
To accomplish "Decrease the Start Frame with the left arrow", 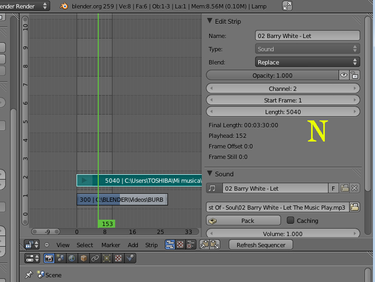I will 211,100.
